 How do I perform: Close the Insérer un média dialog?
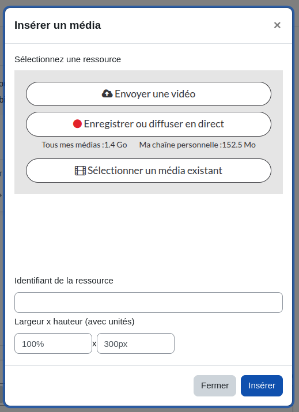(277, 25)
